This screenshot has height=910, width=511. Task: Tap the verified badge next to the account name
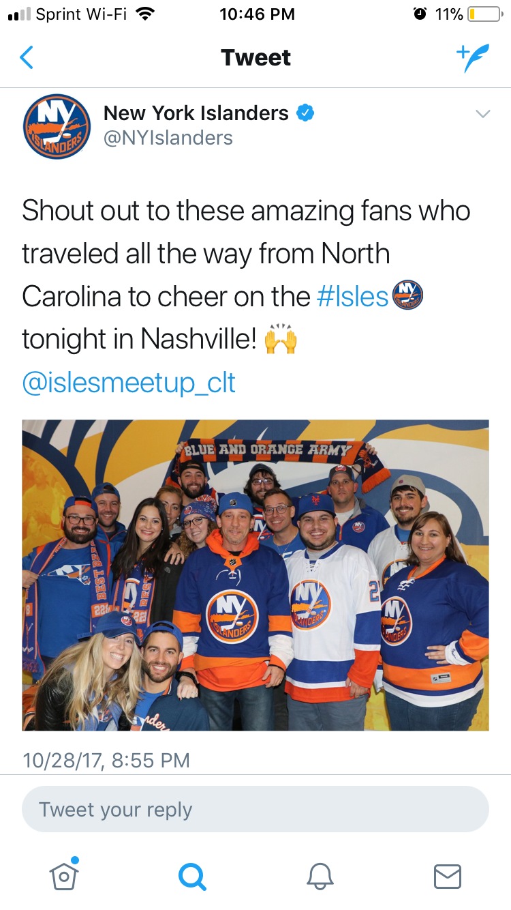(x=307, y=113)
